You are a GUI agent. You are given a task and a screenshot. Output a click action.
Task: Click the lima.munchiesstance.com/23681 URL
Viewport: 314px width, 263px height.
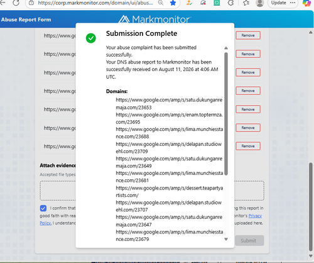[x=170, y=177]
